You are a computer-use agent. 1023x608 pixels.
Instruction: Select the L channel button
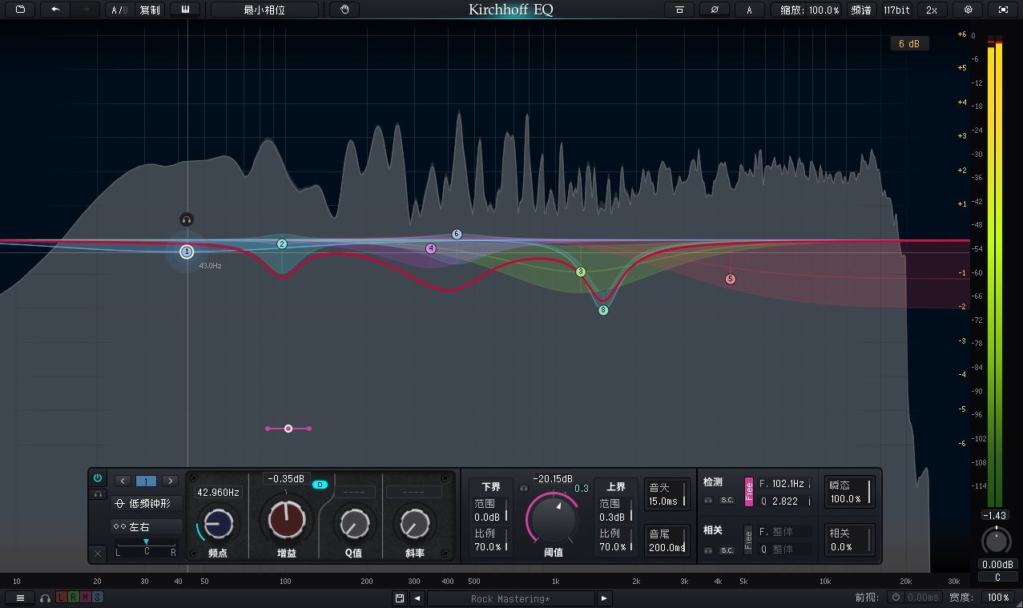62,598
